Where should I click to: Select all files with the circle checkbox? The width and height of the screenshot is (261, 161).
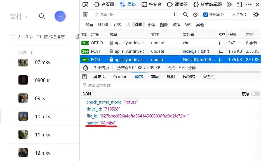point(13,37)
